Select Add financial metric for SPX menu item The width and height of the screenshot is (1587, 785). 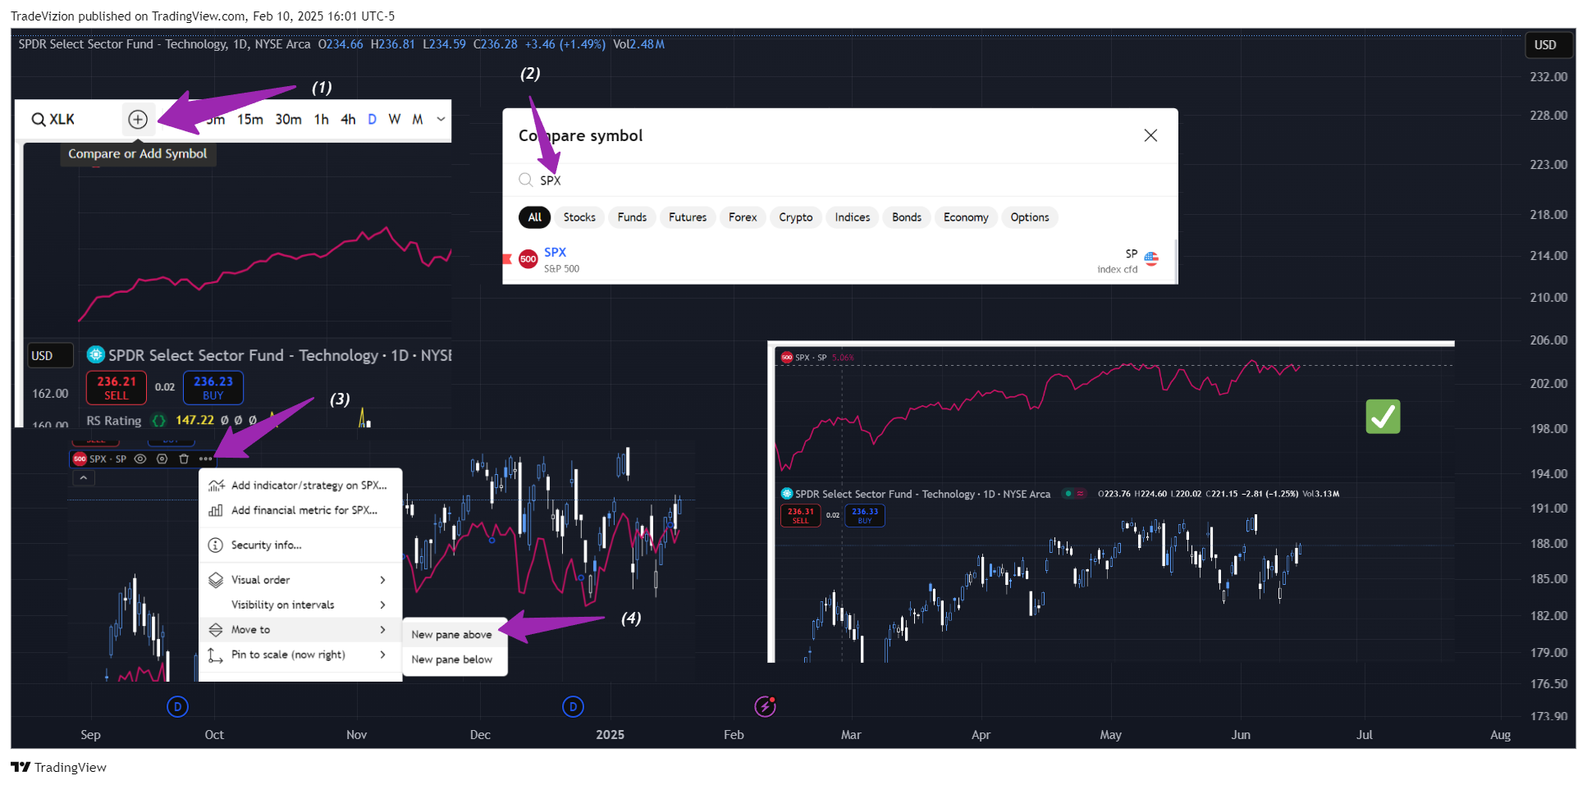click(300, 510)
